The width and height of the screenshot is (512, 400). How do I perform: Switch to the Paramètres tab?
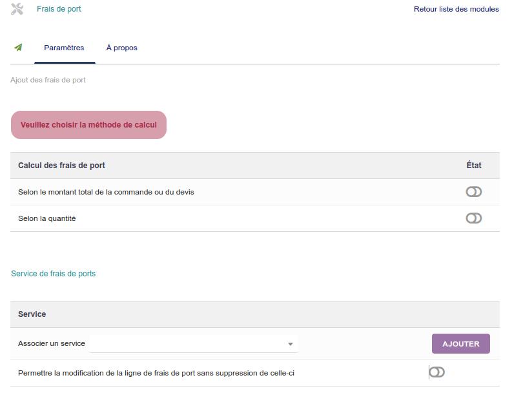pyautogui.click(x=64, y=48)
